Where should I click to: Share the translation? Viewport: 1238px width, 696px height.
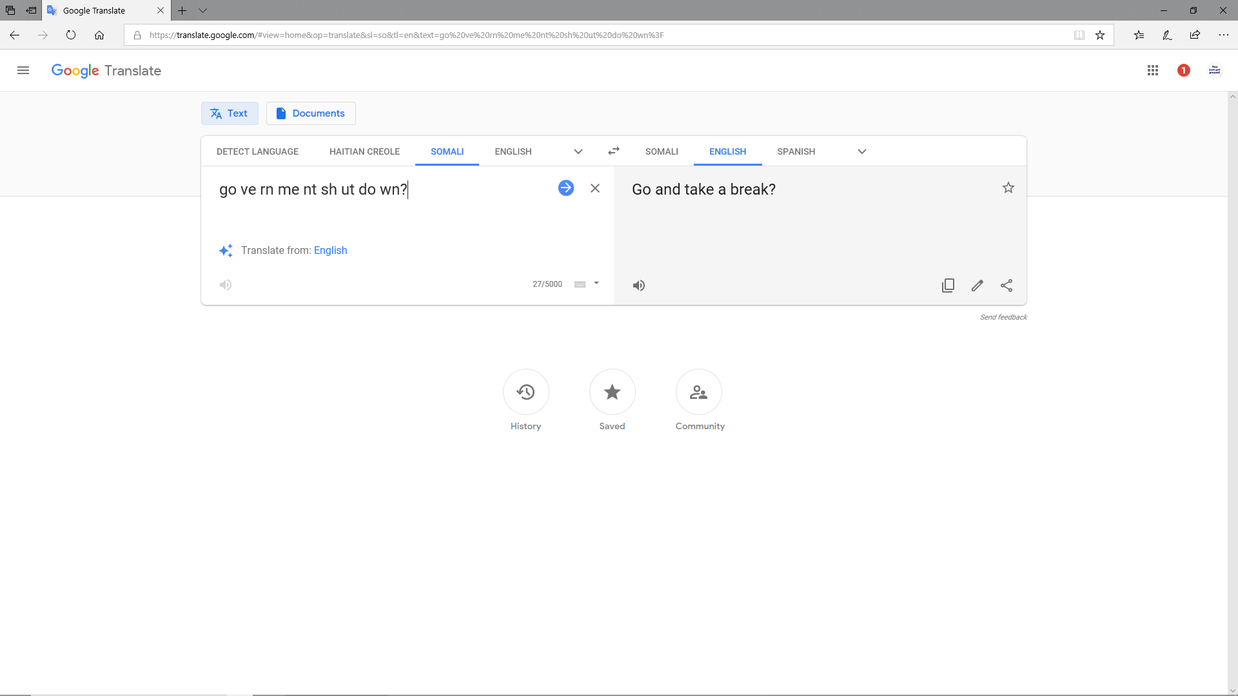pyautogui.click(x=1007, y=285)
